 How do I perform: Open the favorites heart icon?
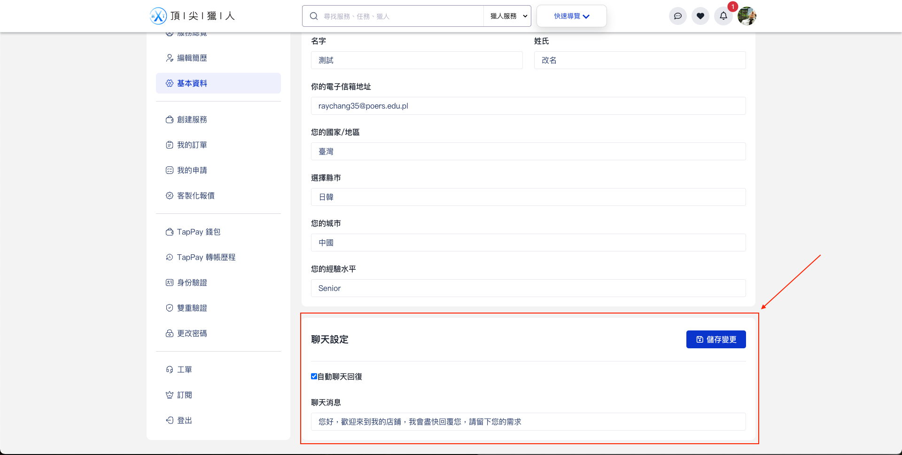point(700,16)
